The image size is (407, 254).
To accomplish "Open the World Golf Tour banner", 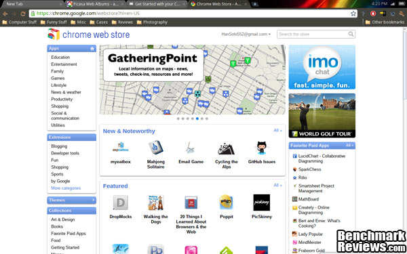I will (322, 116).
